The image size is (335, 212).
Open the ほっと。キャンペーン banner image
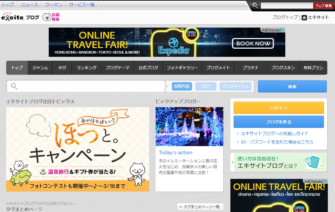[78, 149]
